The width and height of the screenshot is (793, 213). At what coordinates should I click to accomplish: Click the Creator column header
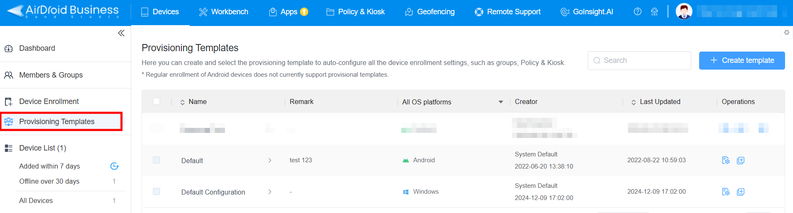(x=526, y=101)
